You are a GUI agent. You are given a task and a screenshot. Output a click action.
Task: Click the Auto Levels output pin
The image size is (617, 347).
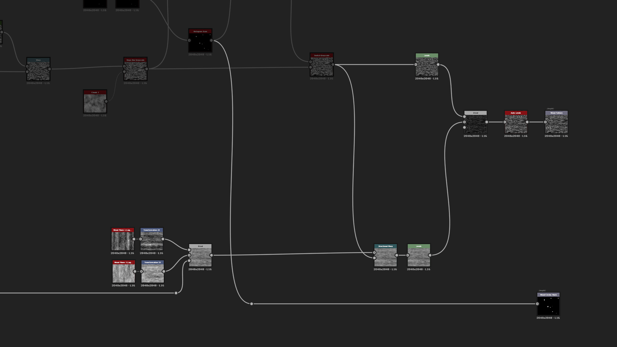527,122
